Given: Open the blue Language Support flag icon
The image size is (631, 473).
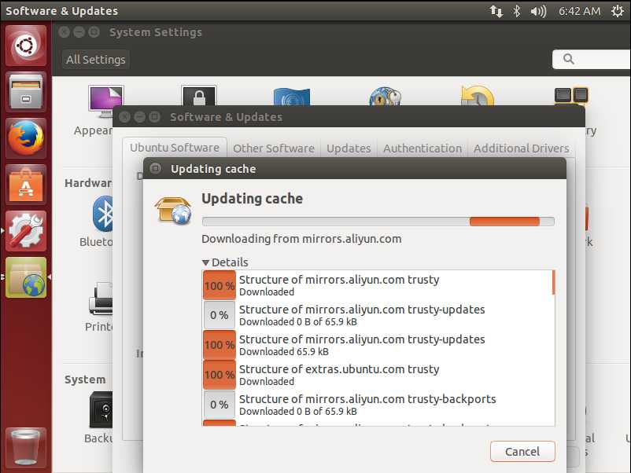Looking at the screenshot, I should (292, 97).
